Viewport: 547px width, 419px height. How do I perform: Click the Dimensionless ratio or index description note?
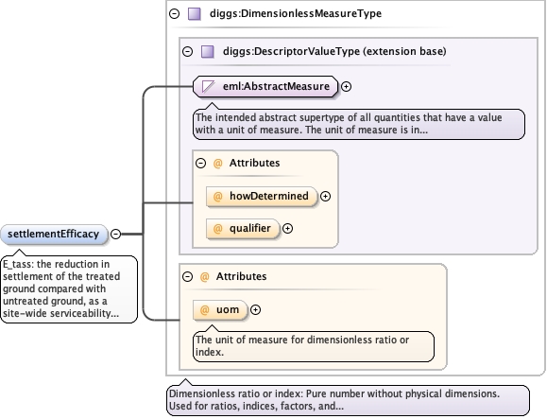pos(348,400)
